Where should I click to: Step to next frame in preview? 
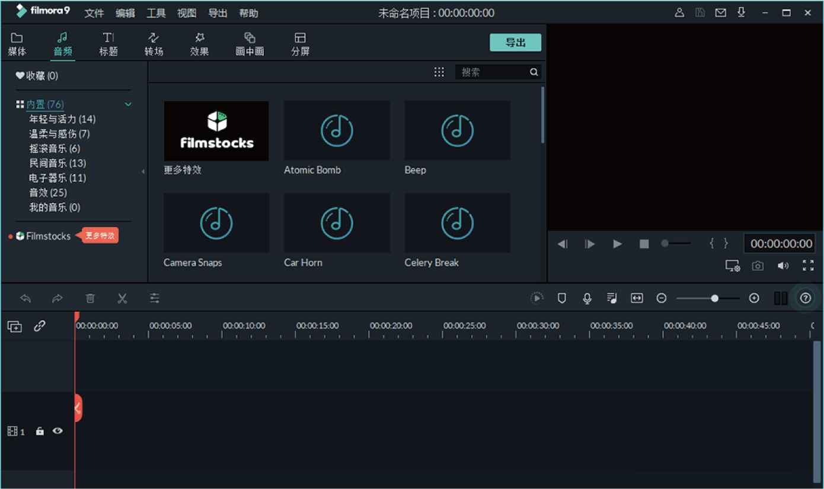tap(590, 244)
